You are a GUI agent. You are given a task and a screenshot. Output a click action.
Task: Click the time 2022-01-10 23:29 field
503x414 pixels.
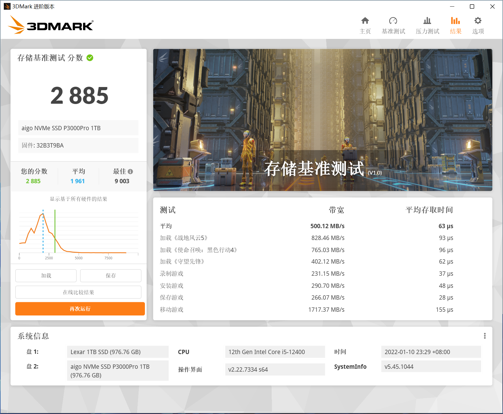(431, 352)
